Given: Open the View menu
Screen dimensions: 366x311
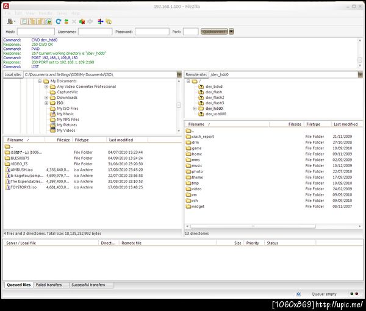Looking at the screenshot, I should coord(30,13).
